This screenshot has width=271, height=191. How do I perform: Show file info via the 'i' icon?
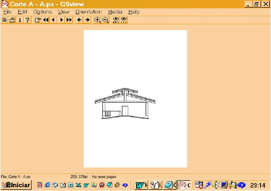coord(20,20)
